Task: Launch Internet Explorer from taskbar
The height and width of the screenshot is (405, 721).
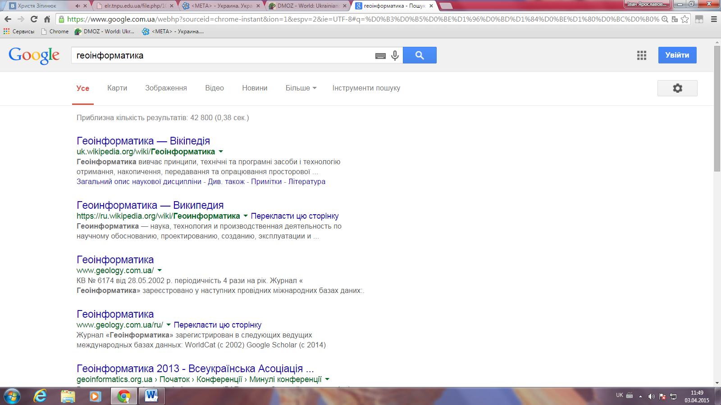Action: 40,396
